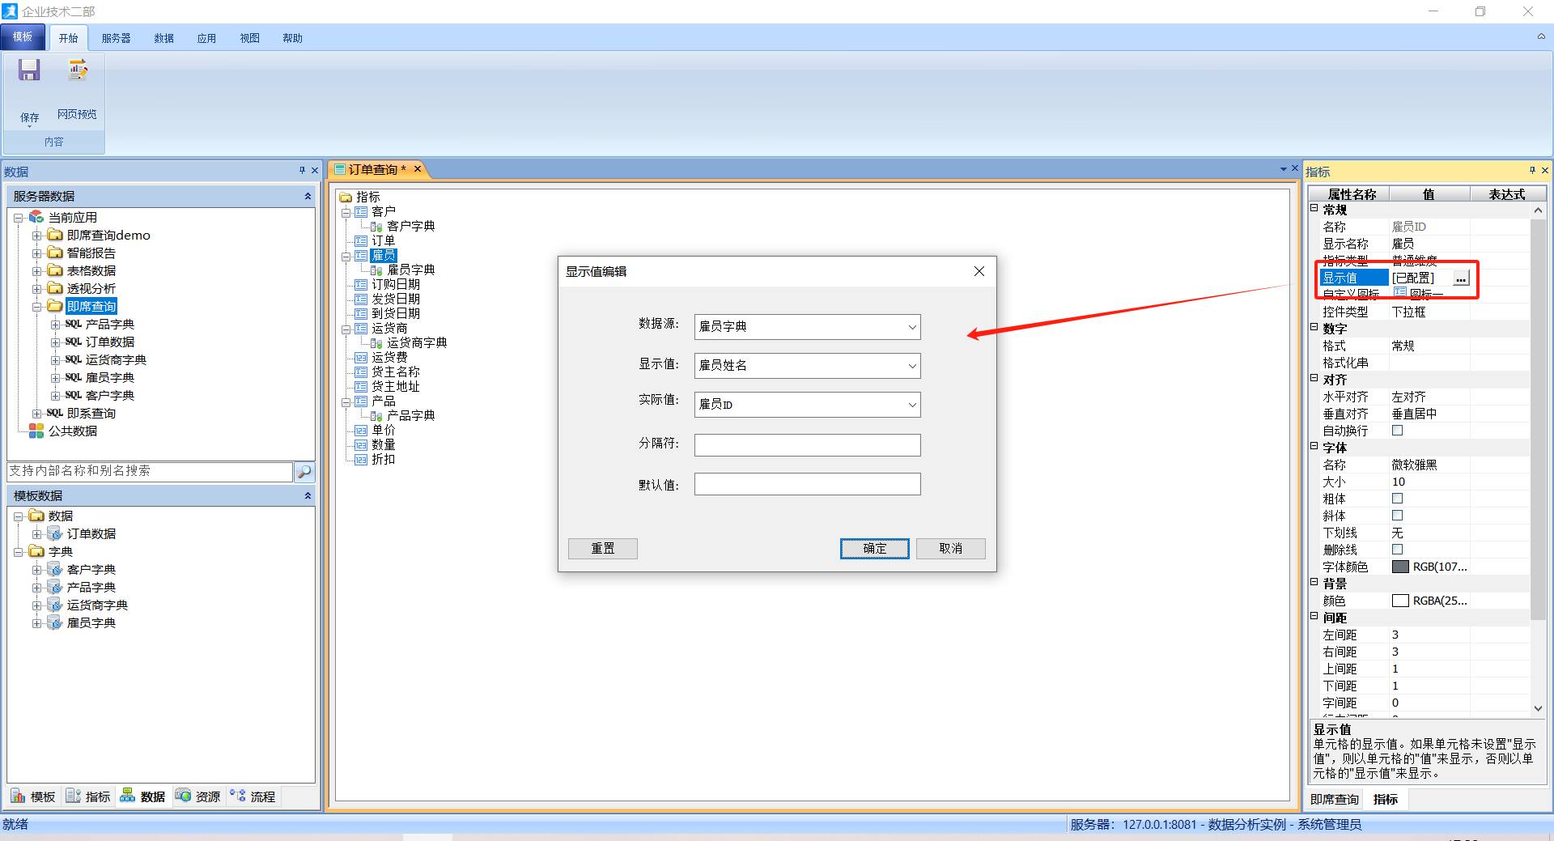The image size is (1554, 841).
Task: Select SQL 订单数据 query item
Action: tap(110, 342)
